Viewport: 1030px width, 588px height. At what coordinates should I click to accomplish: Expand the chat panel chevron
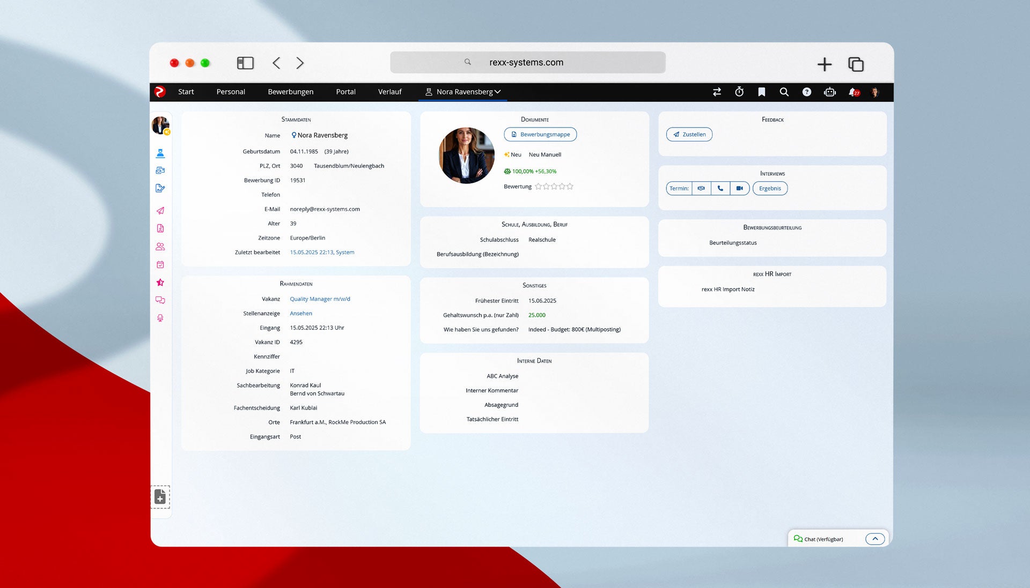(x=874, y=539)
